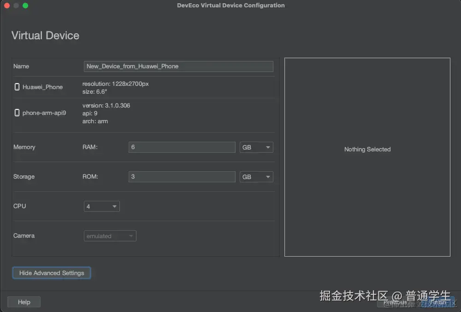Click into the RAM value field
This screenshot has height=312, width=461.
[x=182, y=147]
